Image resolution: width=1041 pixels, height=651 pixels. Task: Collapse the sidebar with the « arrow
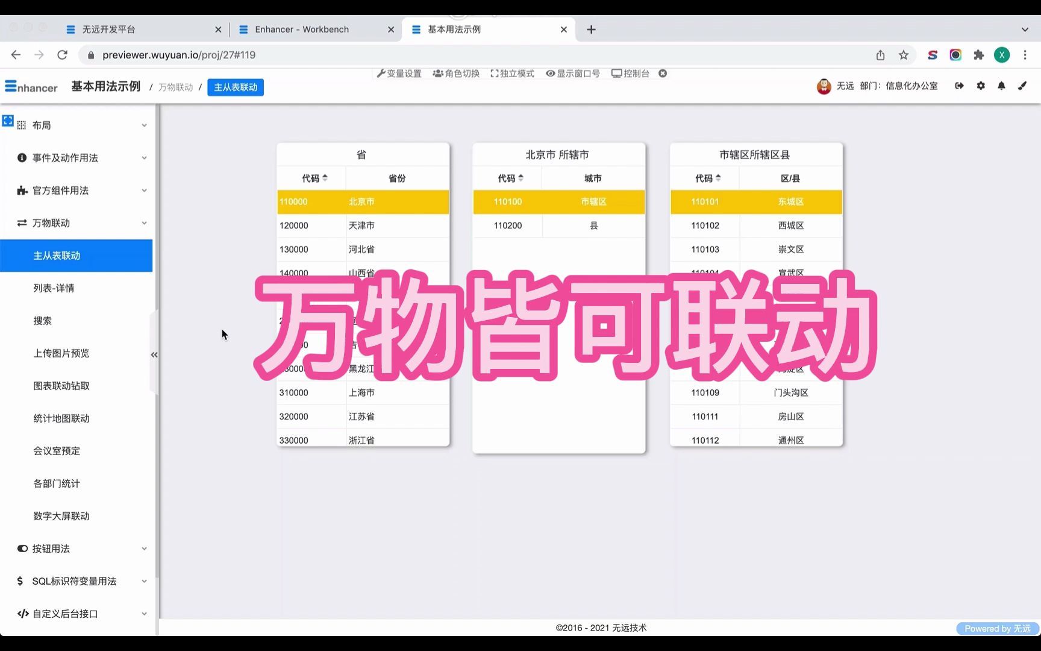tap(154, 354)
